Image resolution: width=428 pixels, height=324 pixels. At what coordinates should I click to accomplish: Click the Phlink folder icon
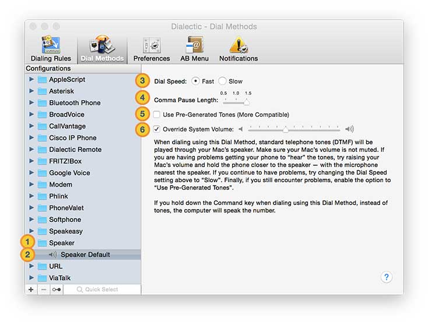point(42,196)
